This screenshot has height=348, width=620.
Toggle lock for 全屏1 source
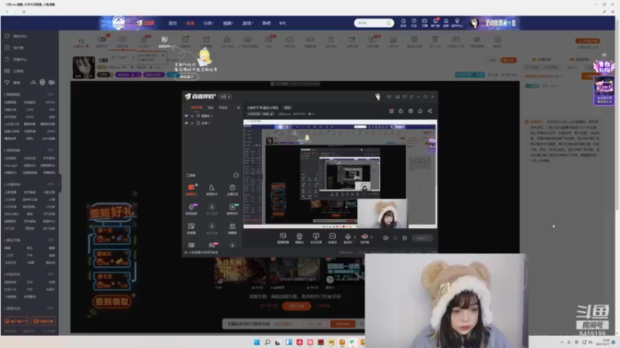pos(192,123)
